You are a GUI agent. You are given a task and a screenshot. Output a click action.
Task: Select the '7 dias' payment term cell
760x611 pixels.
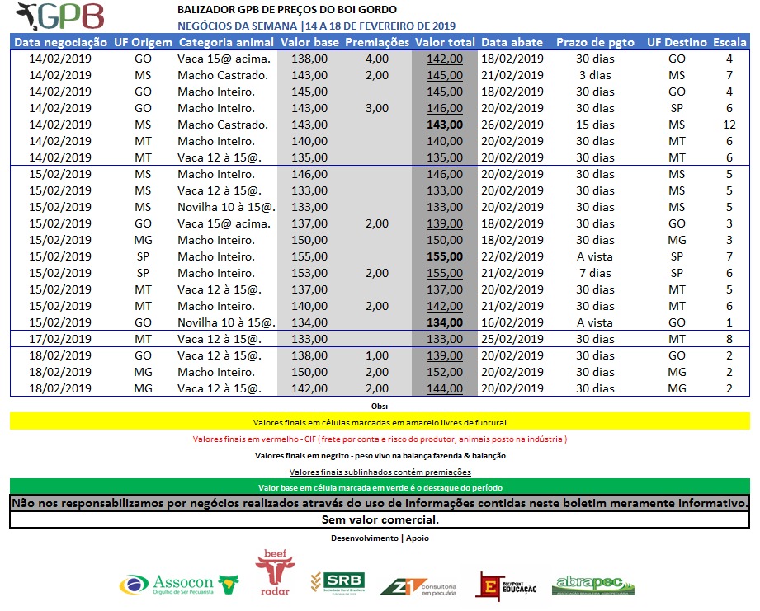(595, 273)
